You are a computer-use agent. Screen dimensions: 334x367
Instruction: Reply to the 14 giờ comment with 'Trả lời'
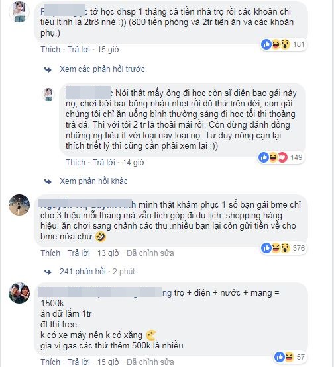tap(104, 163)
